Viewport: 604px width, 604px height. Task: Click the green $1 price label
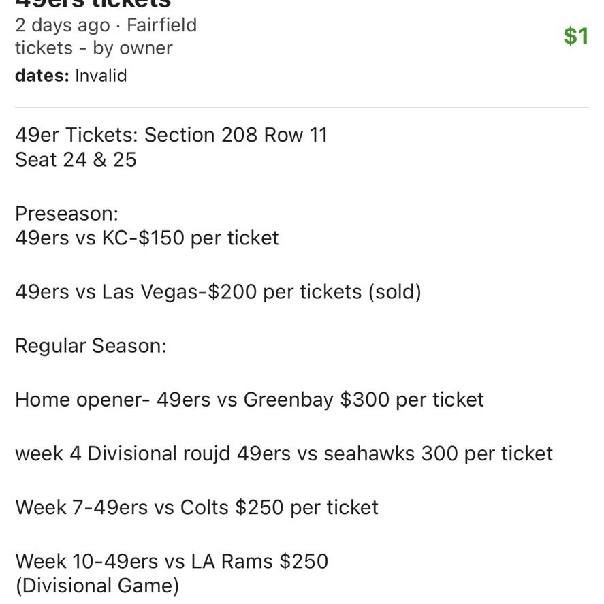coord(576,36)
